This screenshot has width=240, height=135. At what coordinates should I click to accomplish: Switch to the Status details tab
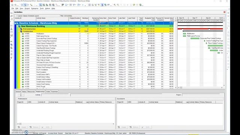(24, 91)
